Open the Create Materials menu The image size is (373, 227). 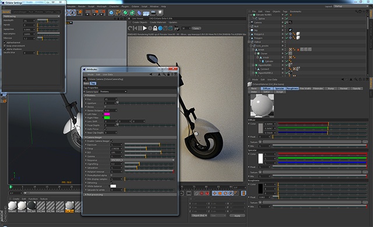point(158,22)
